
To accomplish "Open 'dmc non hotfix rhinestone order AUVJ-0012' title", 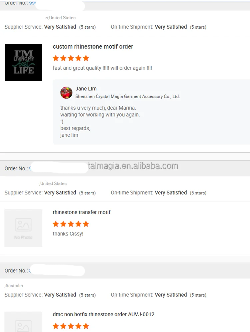I will tap(104, 314).
